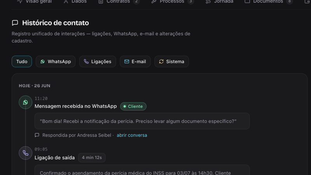This screenshot has width=311, height=175.
Task: Click the Respondida por Andressa Seibel text
Action: [77, 135]
